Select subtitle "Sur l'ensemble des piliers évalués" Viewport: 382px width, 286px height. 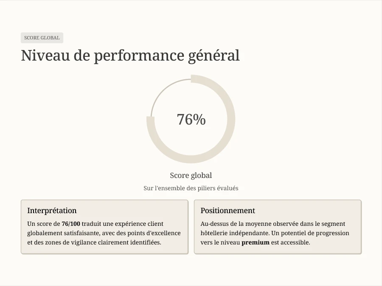click(191, 188)
